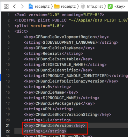Select the CFBundleDisplayName key line
The height and width of the screenshot is (137, 128).
59,48
